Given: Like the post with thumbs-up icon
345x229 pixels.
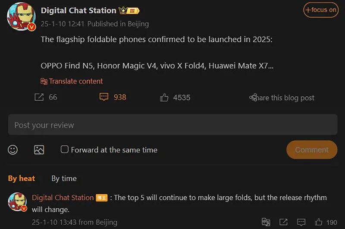Looking at the screenshot, I should [164, 98].
